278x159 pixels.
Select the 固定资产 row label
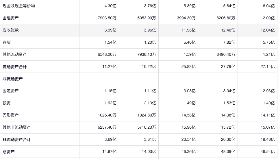[x=11, y=91]
